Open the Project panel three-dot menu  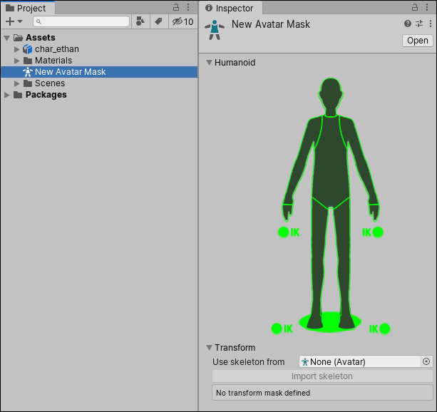click(x=188, y=7)
